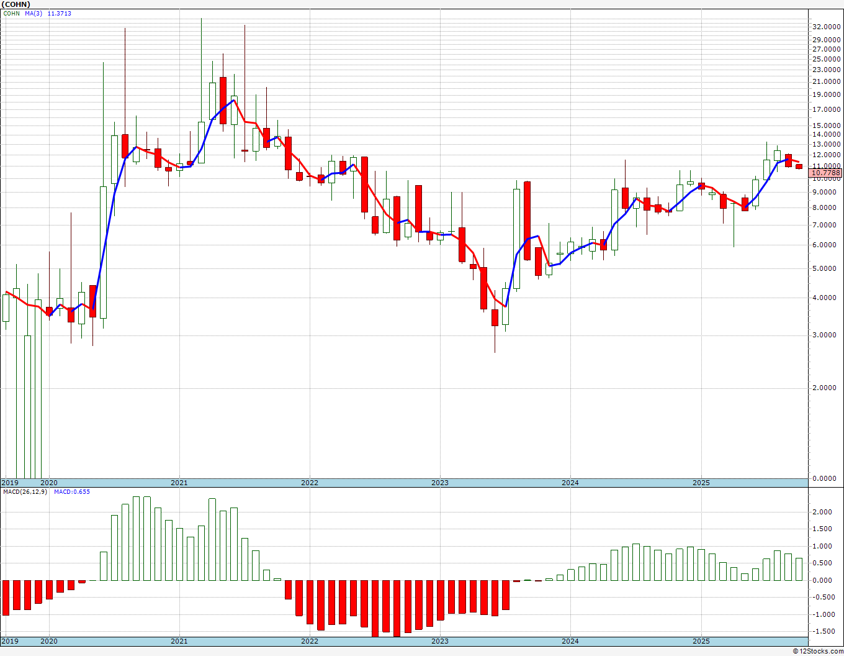Select the 19.0000 price axis label

[x=827, y=95]
